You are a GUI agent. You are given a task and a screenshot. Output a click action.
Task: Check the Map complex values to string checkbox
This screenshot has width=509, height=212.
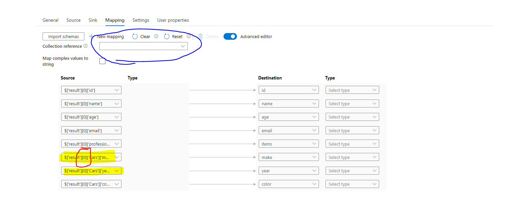pos(102,61)
